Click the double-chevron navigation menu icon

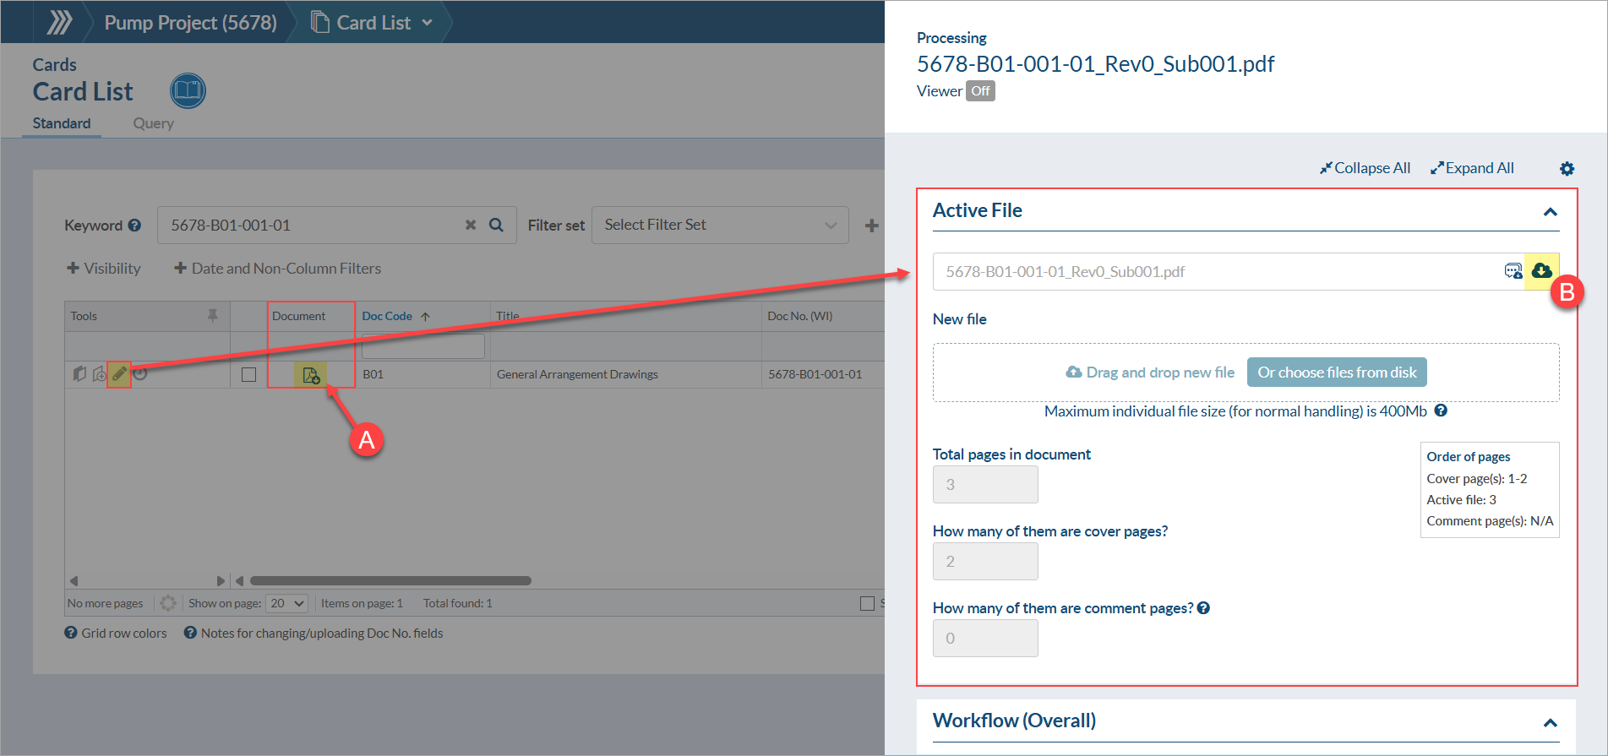(59, 22)
